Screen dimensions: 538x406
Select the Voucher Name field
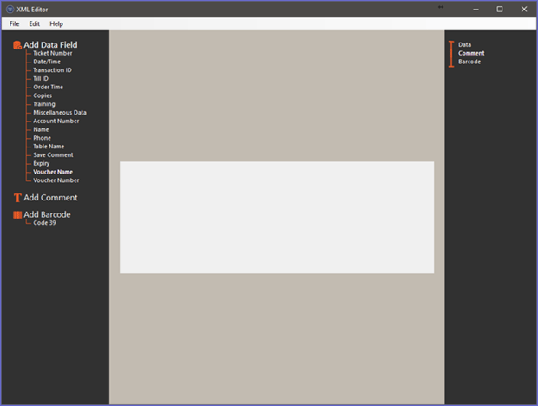coord(54,172)
